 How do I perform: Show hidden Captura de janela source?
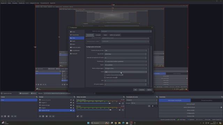coord(71,100)
